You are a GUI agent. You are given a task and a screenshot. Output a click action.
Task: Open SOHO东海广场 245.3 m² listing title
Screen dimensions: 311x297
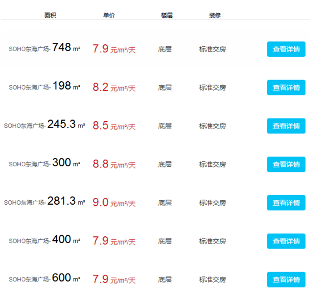(45, 125)
